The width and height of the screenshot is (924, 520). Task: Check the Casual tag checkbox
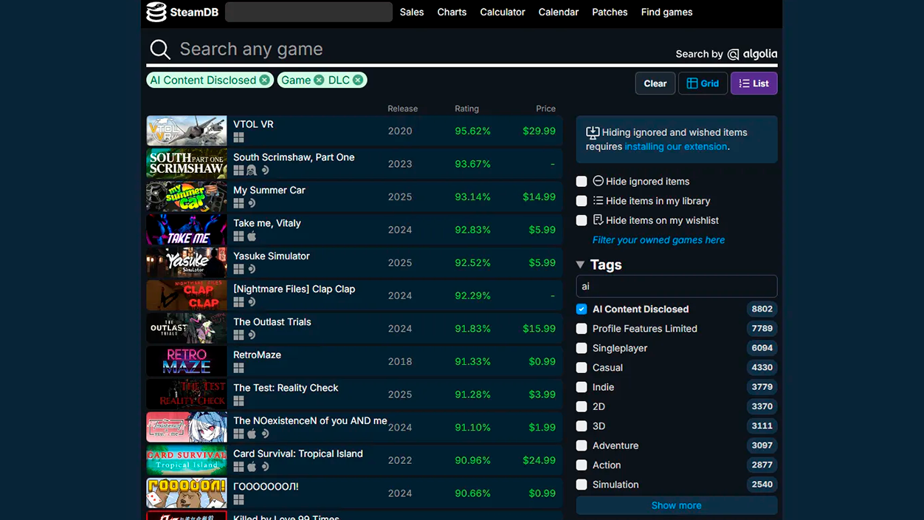582,368
